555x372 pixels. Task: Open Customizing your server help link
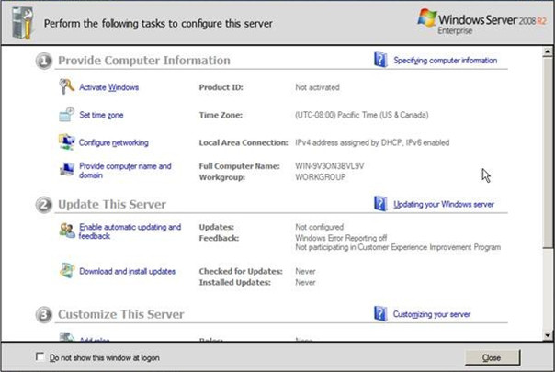432,314
